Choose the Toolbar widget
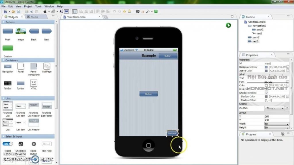This screenshot has height=165, width=294. [21, 83]
